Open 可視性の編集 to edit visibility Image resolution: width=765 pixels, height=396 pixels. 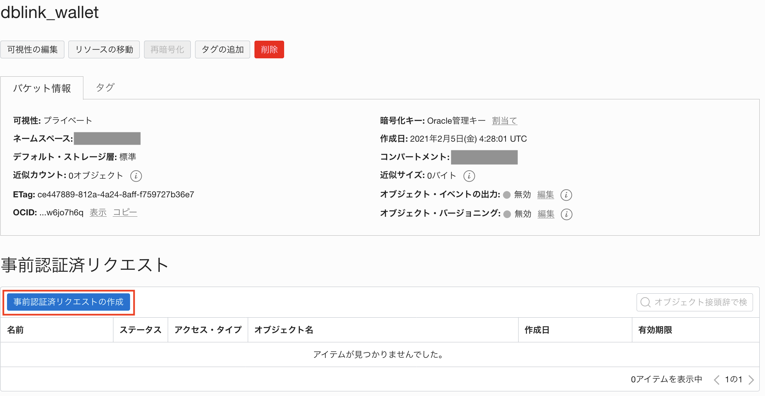[x=32, y=49]
